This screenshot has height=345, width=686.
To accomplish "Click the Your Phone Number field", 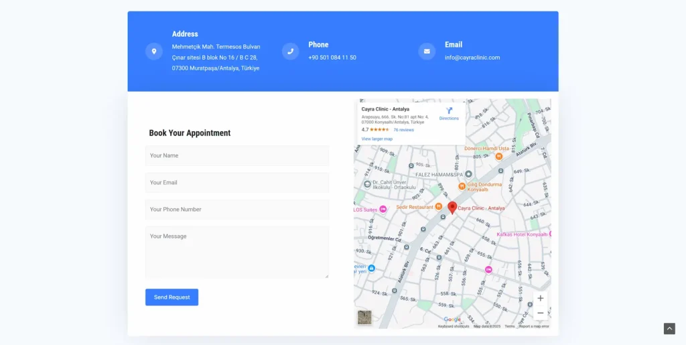I will pyautogui.click(x=237, y=209).
